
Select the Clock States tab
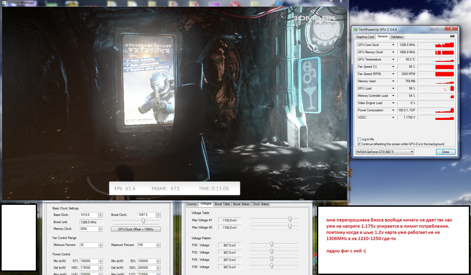click(x=261, y=204)
